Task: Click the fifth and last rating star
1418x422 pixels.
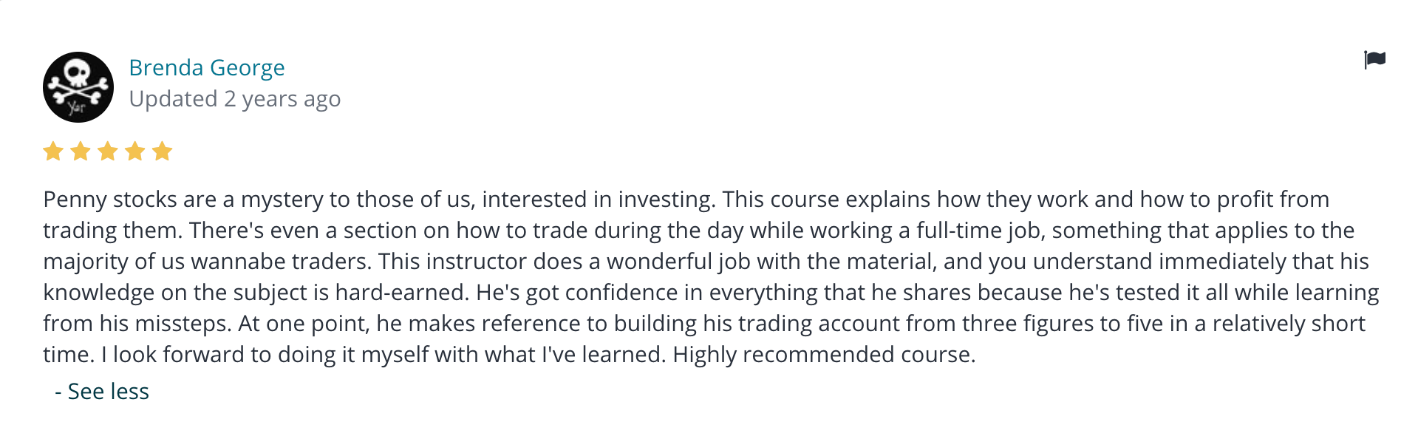Action: [163, 152]
